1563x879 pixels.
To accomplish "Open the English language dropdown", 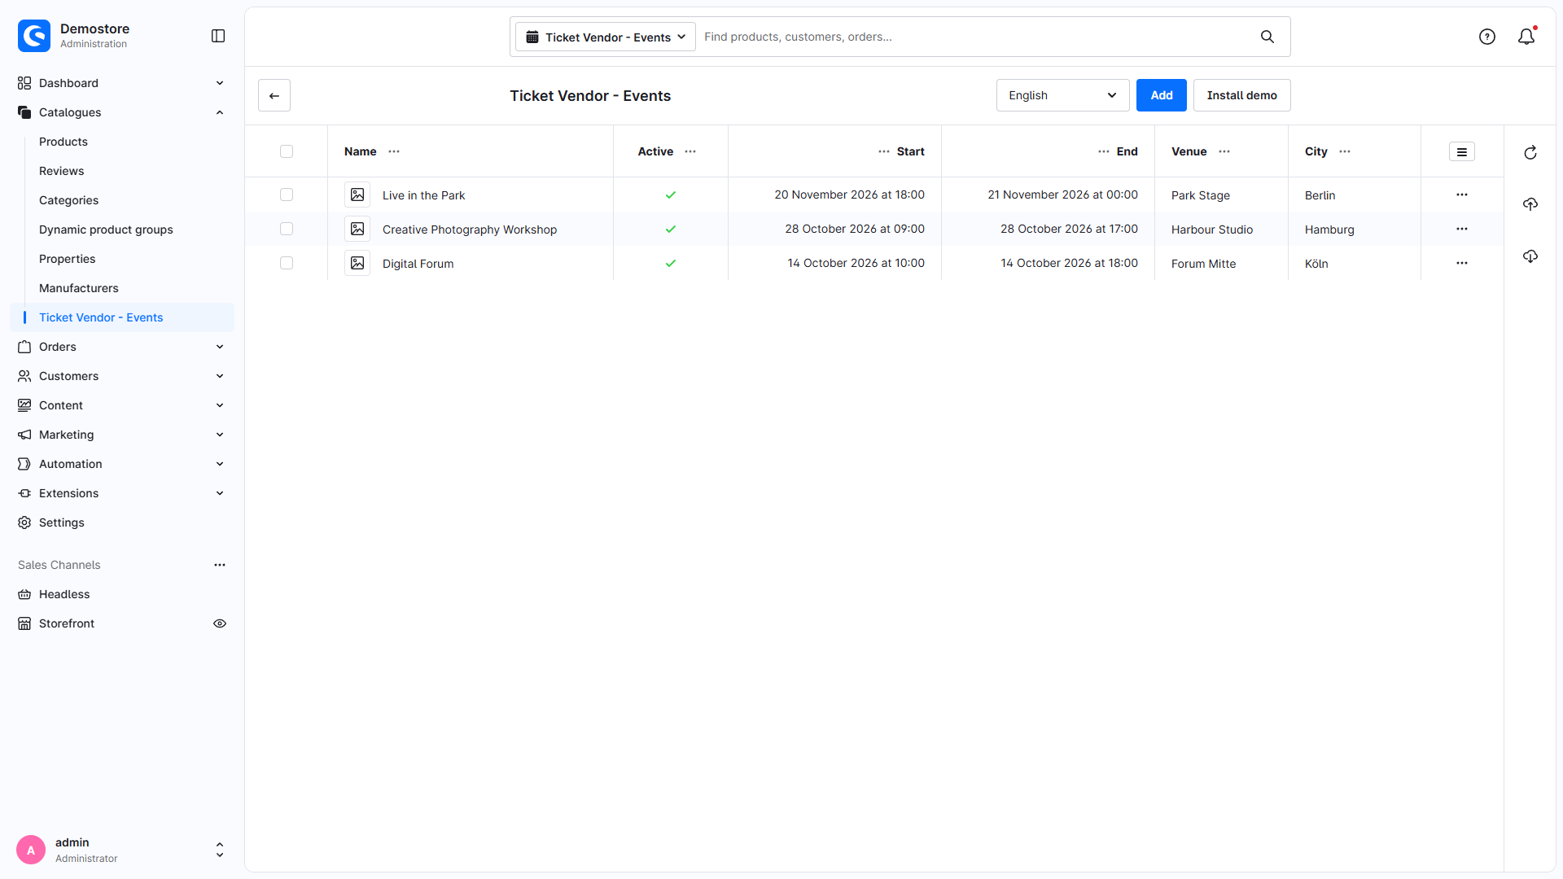I will point(1062,95).
